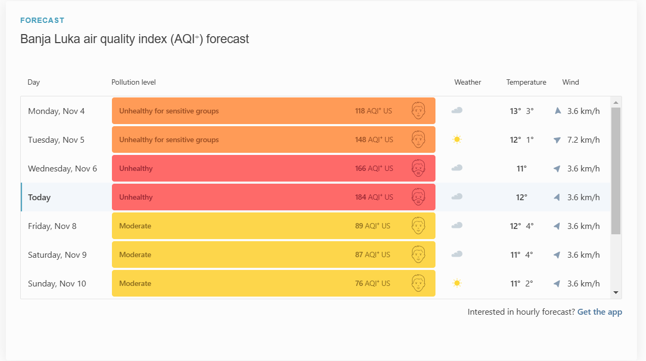Viewport: 646px width, 361px height.
Task: Click the forecast list scroll up arrow
Action: coord(616,102)
